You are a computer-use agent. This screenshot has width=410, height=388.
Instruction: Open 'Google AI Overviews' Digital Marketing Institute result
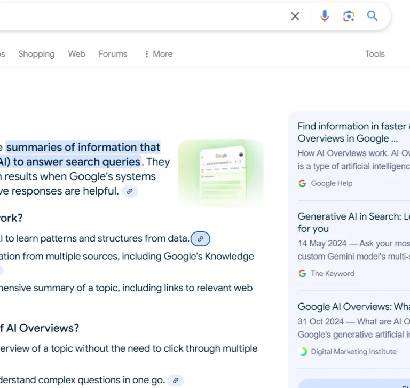(x=354, y=307)
